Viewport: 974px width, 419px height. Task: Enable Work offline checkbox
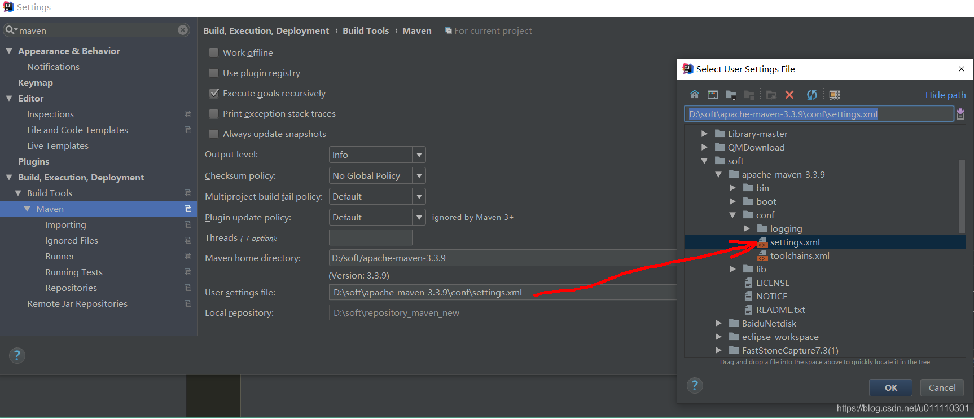click(x=214, y=52)
